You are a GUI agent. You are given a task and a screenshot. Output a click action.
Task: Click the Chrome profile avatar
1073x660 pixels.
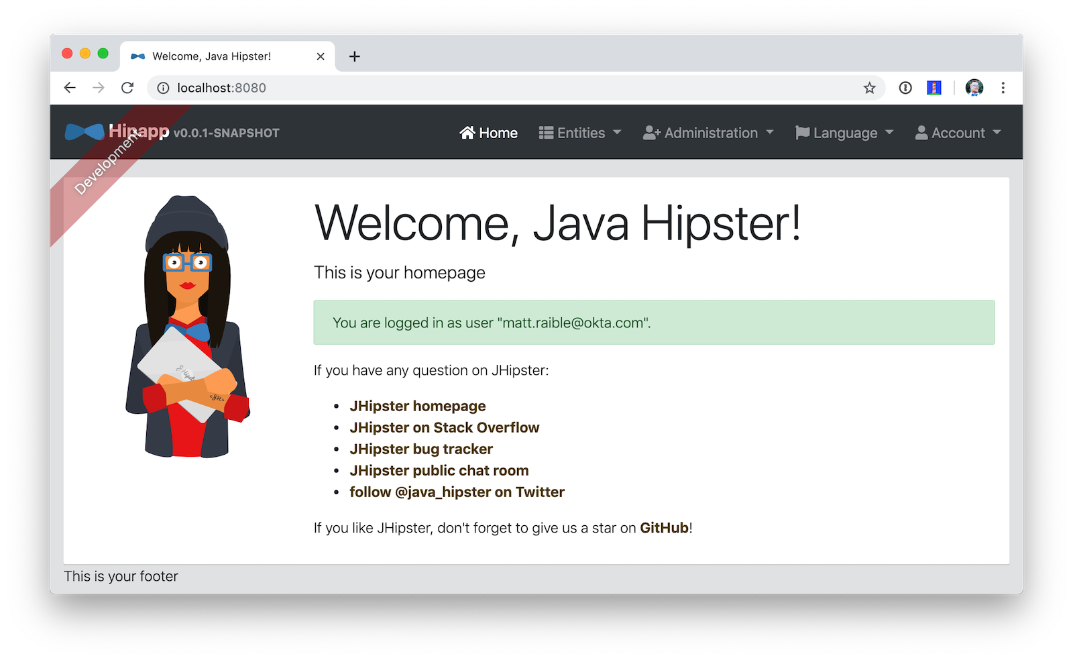974,88
